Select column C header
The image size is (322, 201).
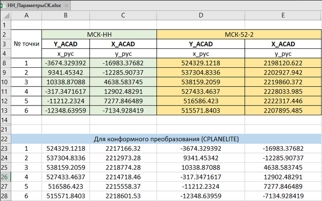coord(122,16)
